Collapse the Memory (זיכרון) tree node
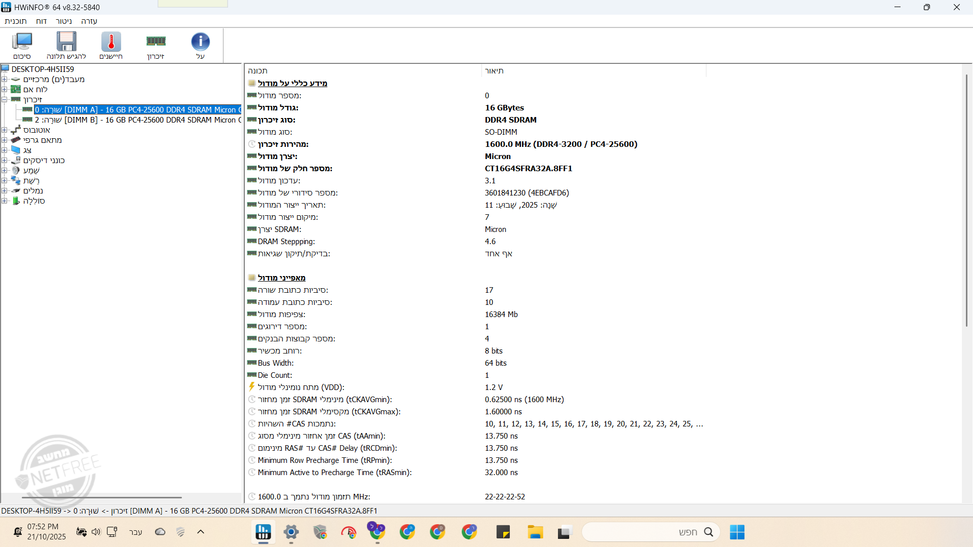The height and width of the screenshot is (547, 973). click(5, 100)
